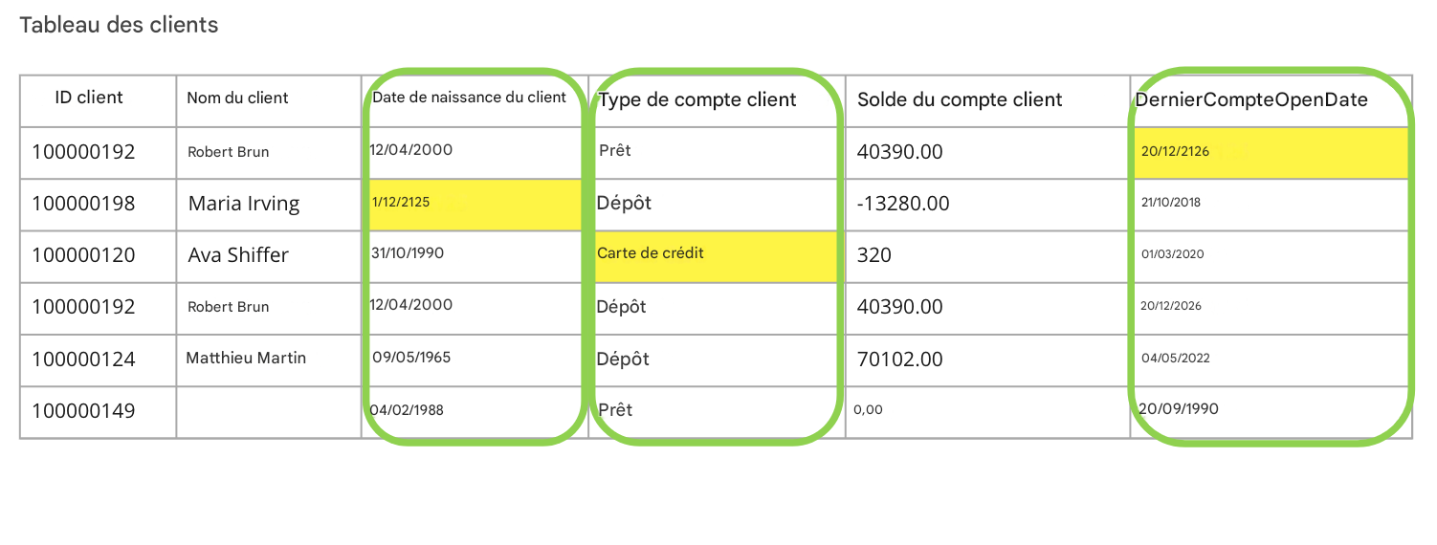Viewport: 1437px width, 545px height.
Task: Select the 09/05/1965 birth date cell
Action: 411,358
